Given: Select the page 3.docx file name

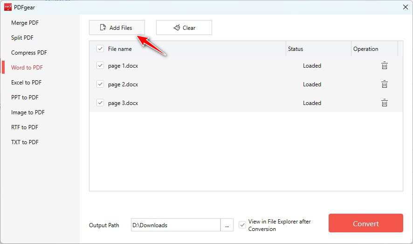Looking at the screenshot, I should pyautogui.click(x=123, y=103).
